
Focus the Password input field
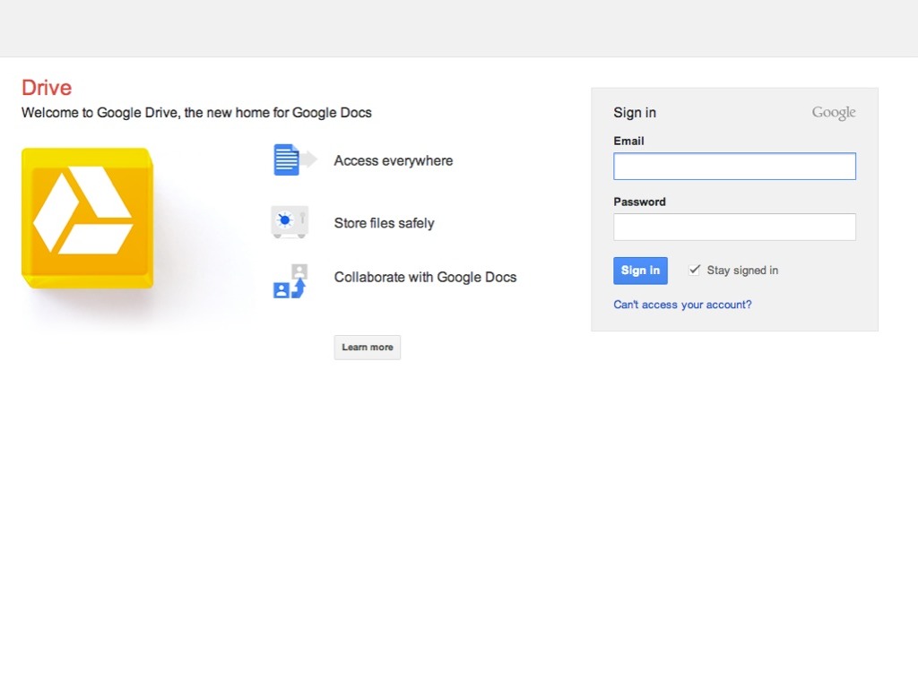[734, 228]
